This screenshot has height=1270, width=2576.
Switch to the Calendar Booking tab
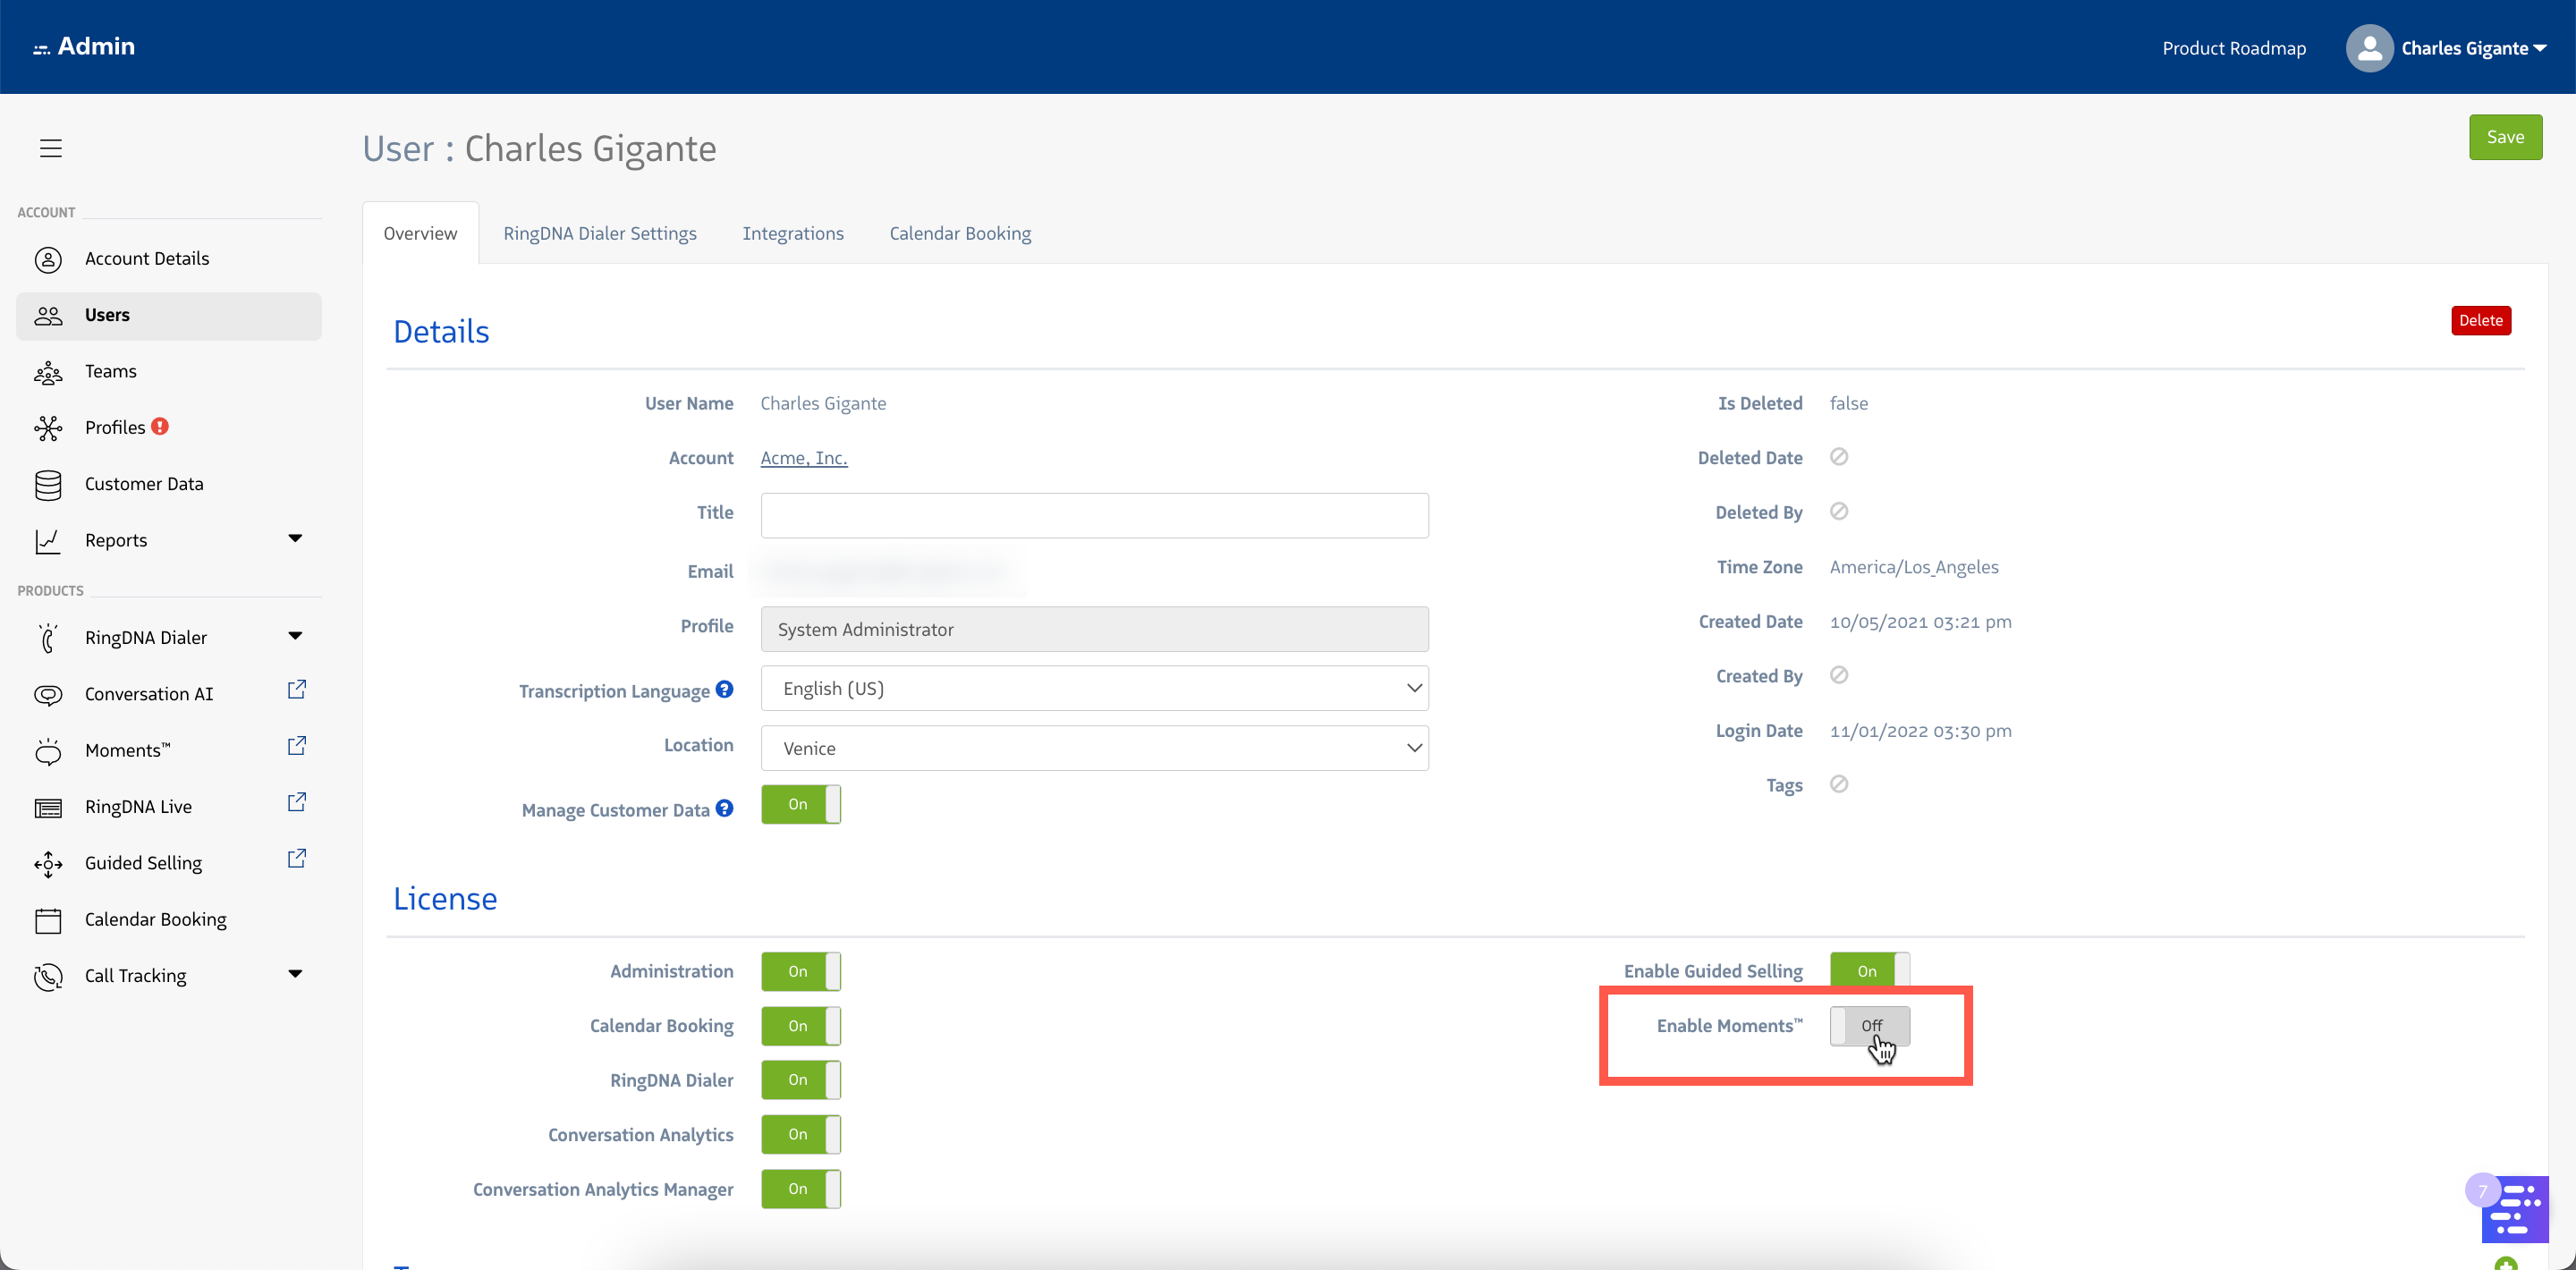coord(960,233)
